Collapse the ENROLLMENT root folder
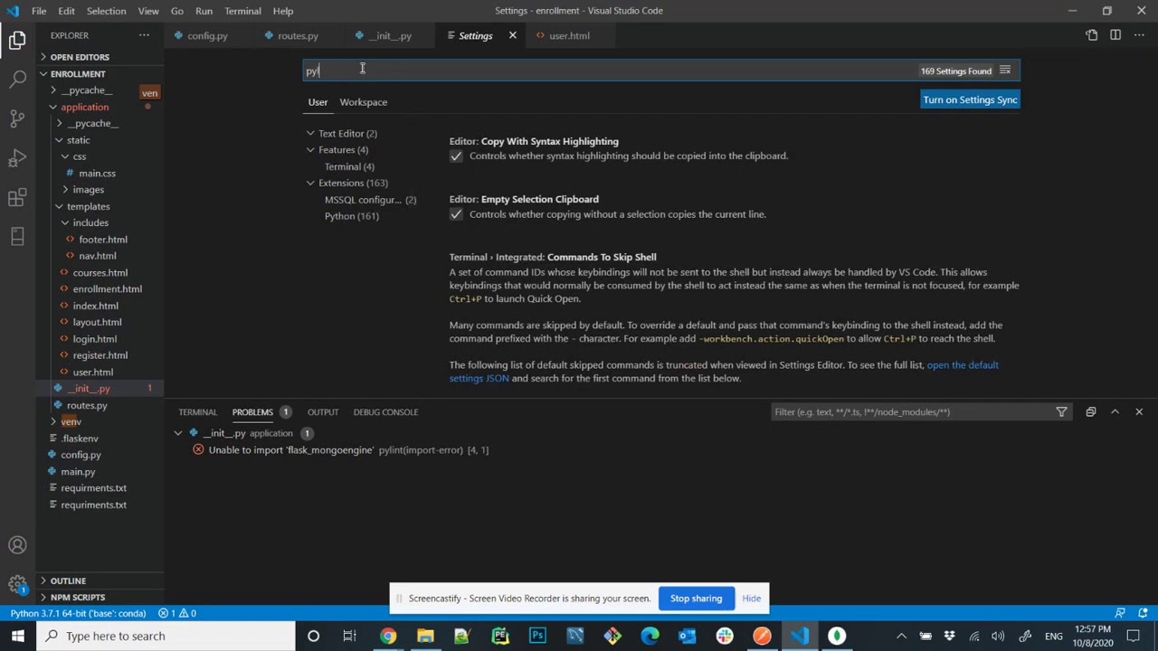The width and height of the screenshot is (1158, 651). (78, 73)
